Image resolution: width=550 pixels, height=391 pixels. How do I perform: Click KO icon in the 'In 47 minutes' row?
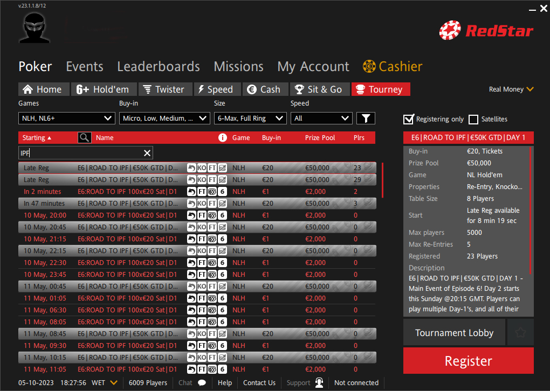(202, 204)
